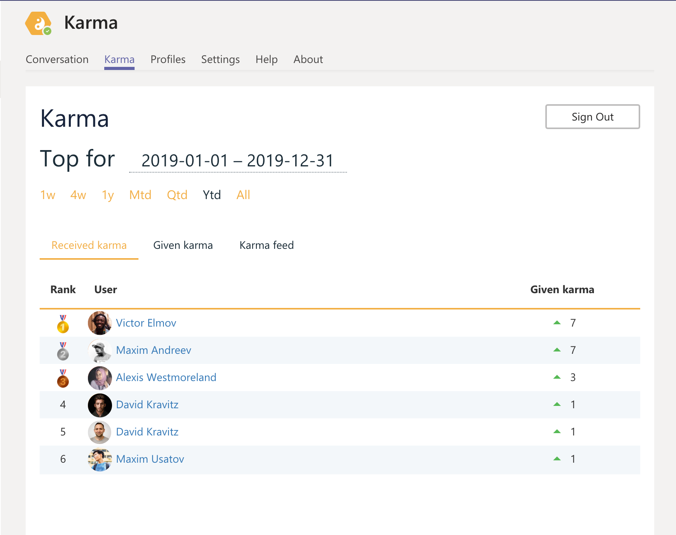Click the Sign Out button
676x535 pixels.
click(592, 117)
